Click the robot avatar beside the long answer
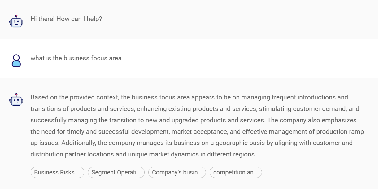Viewport: 379px width, 189px height. click(16, 99)
